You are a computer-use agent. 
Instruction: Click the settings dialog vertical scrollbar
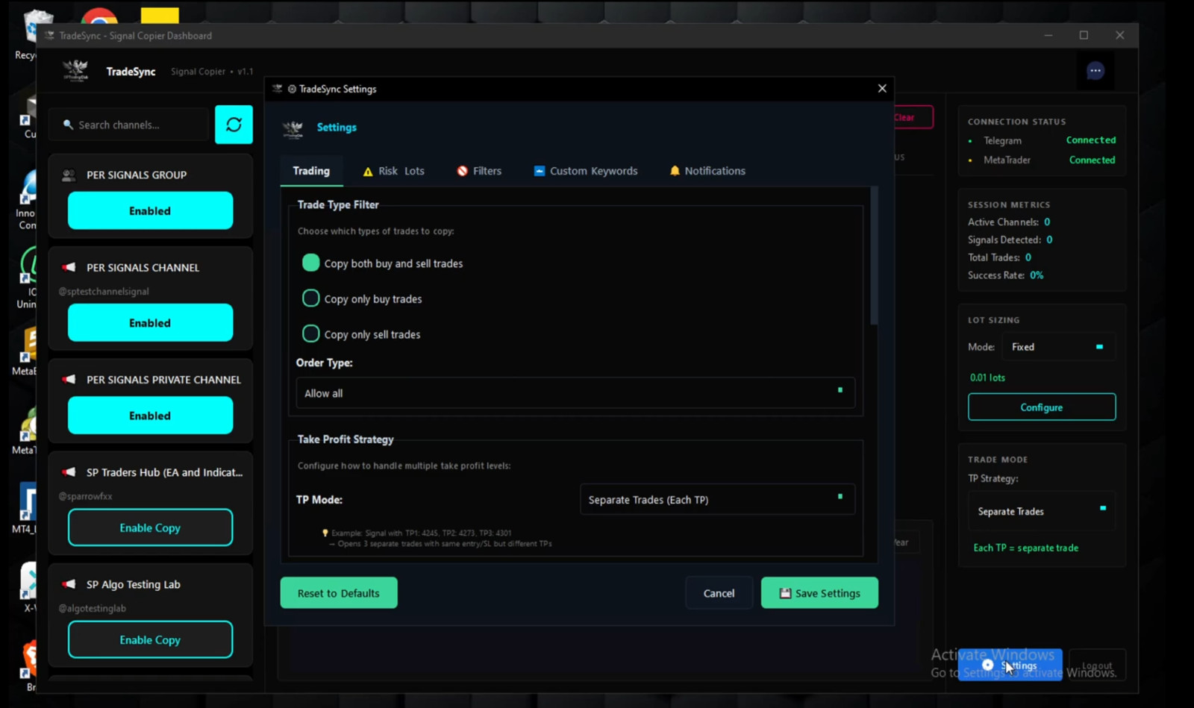pos(874,256)
